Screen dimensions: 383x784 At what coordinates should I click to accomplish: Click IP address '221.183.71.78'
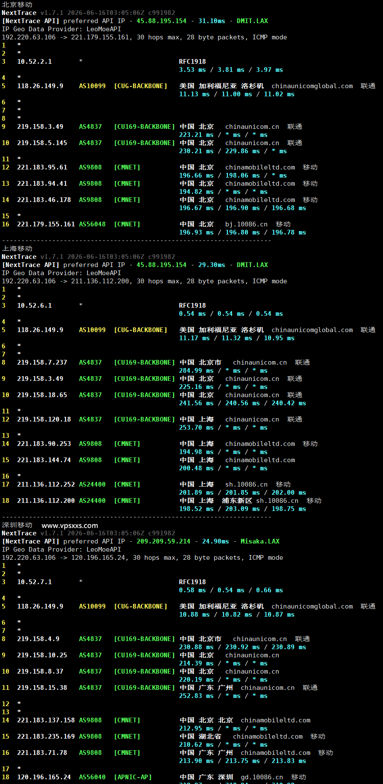(42, 752)
